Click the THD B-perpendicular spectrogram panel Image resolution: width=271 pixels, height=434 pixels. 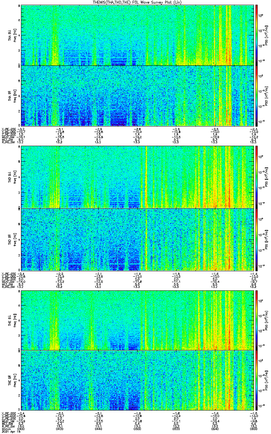click(x=137, y=177)
